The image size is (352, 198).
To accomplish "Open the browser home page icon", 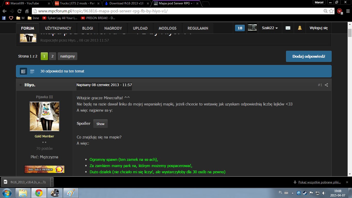I will coord(27,11).
